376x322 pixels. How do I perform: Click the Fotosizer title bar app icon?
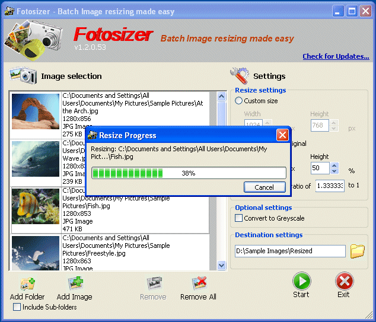[x=9, y=11]
